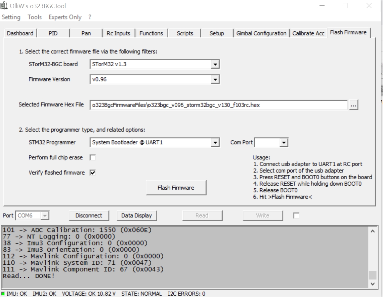Screen dimensions: 383x297
Task: Switch to the PID tab
Action: (x=53, y=33)
